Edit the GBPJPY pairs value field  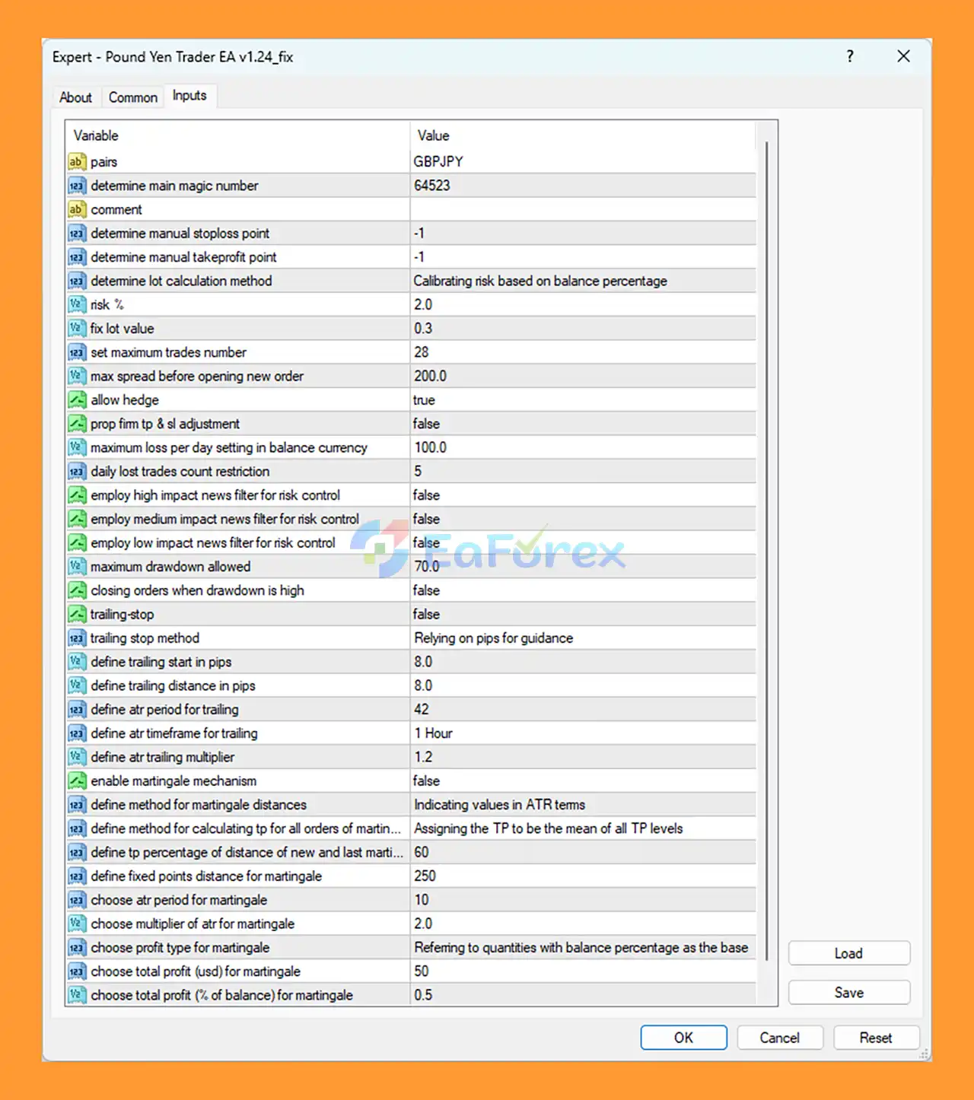[582, 161]
